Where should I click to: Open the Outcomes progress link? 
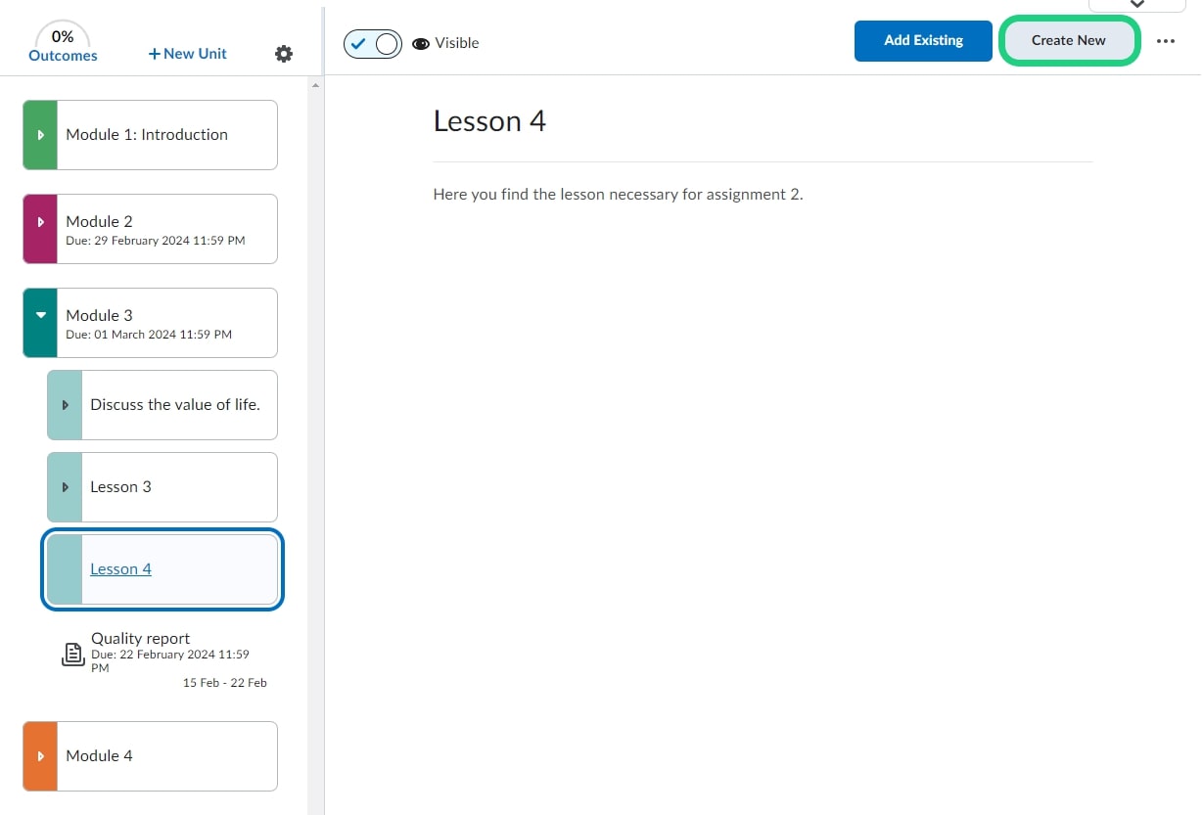(x=63, y=56)
